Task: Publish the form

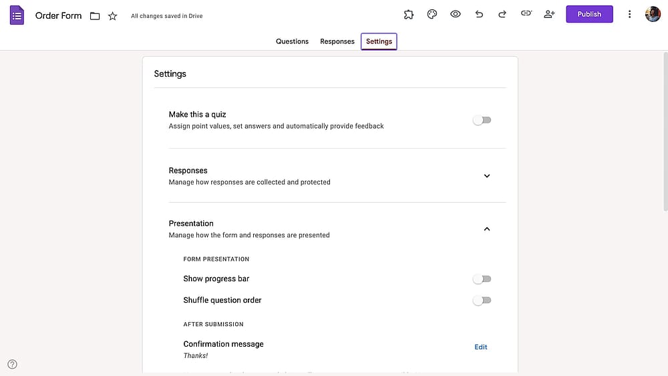Action: [x=589, y=14]
